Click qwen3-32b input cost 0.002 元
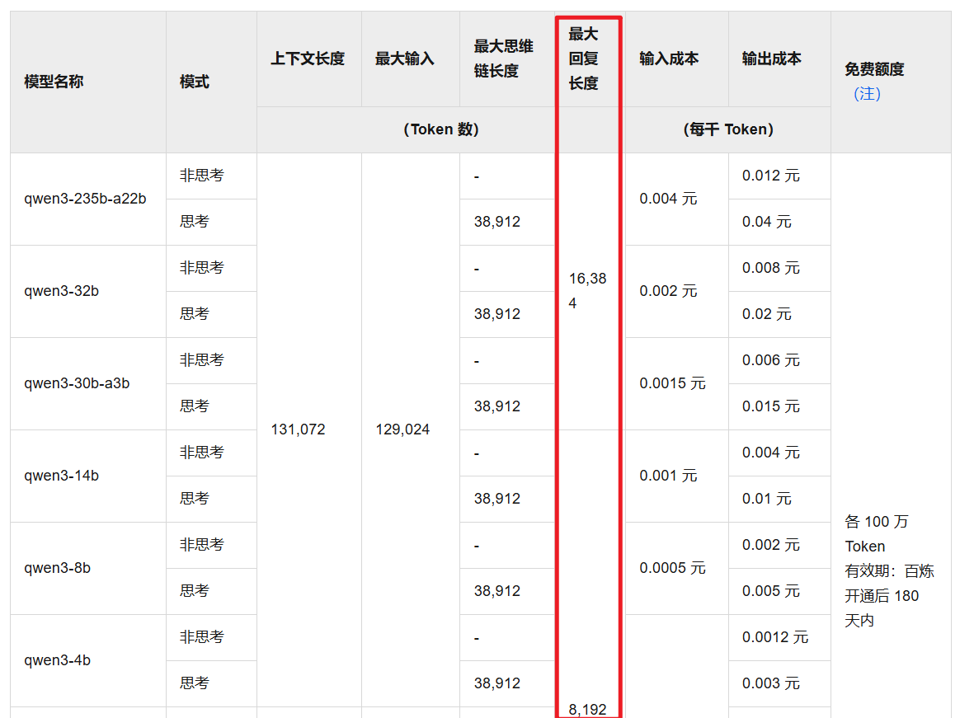The width and height of the screenshot is (960, 718). point(668,291)
